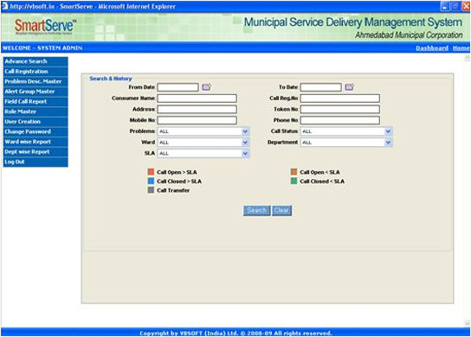Click into the Address field
This screenshot has height=337, width=471.
point(197,110)
